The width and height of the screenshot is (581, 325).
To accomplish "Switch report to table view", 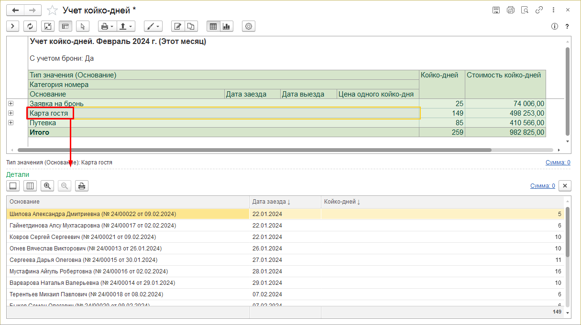I will click(x=213, y=26).
